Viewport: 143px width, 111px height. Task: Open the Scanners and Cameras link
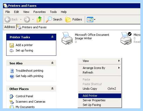(30, 102)
